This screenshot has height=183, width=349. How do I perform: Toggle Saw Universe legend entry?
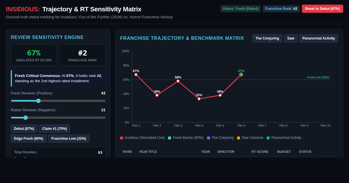point(250,138)
